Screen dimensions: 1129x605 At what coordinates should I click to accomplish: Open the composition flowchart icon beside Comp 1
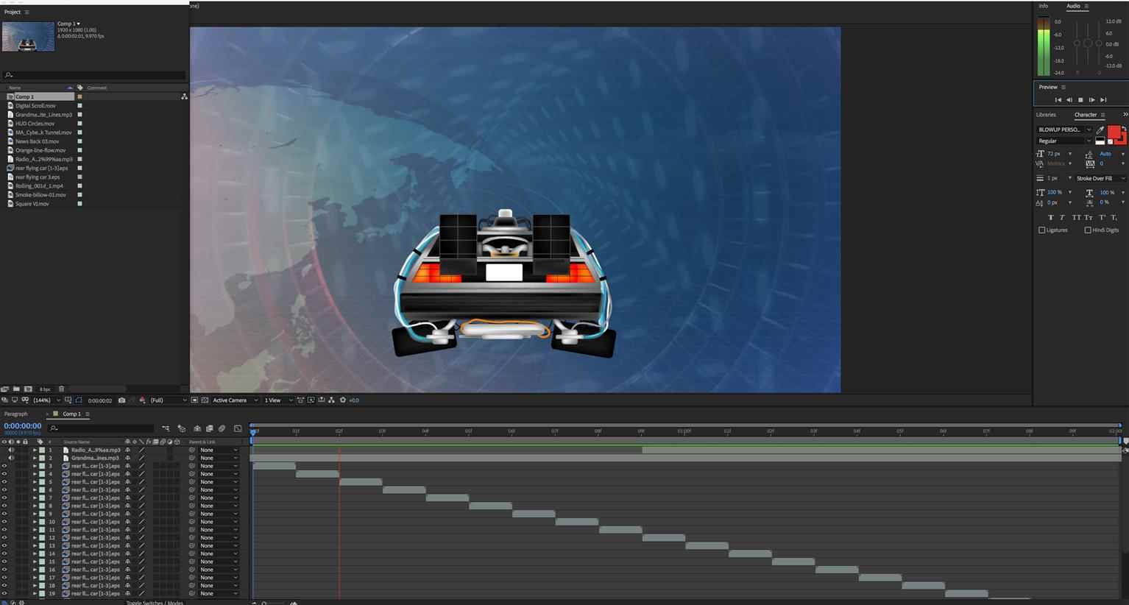click(184, 96)
